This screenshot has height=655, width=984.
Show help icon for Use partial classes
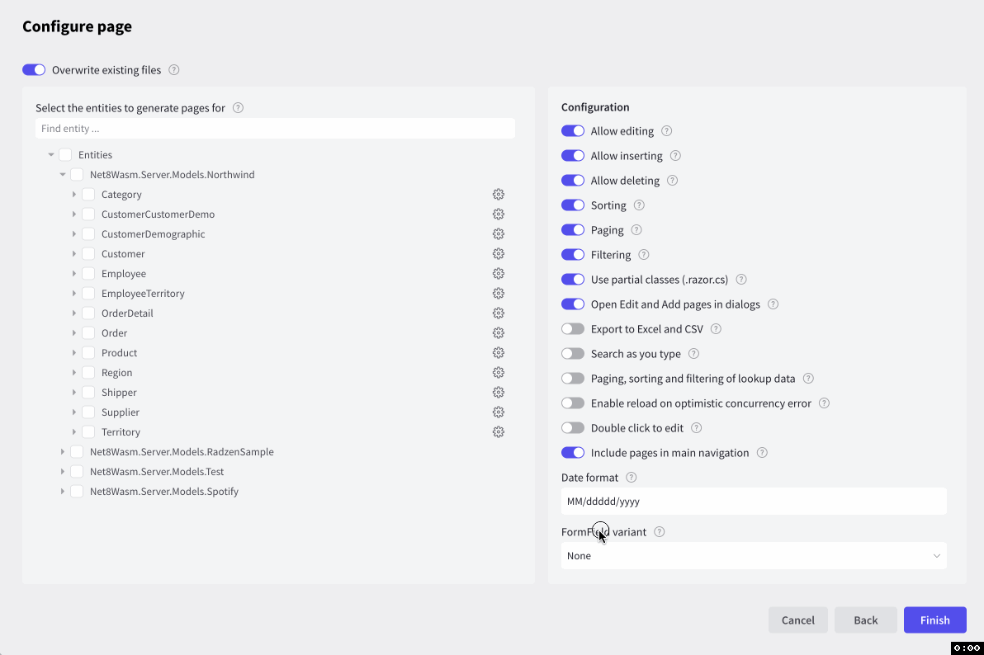741,279
